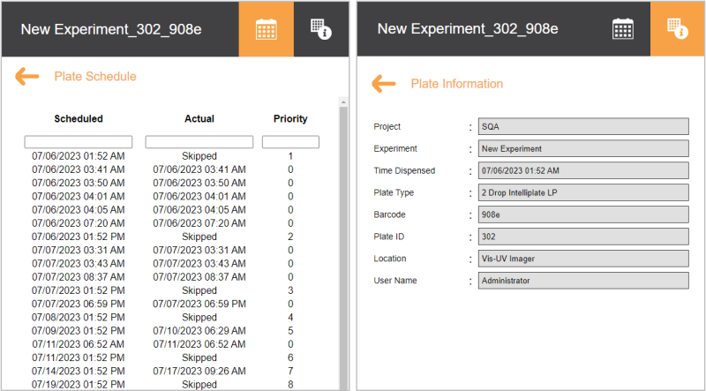Sort by the Actual column header

pos(199,119)
